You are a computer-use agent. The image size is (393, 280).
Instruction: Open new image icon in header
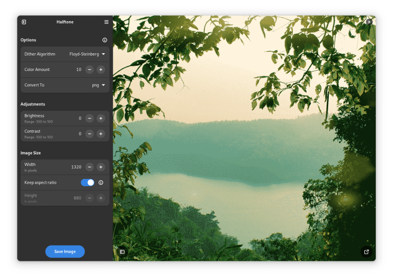[x=24, y=22]
